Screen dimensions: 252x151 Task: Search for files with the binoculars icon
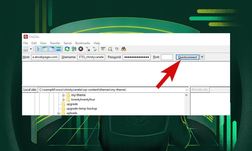[x=123, y=49]
